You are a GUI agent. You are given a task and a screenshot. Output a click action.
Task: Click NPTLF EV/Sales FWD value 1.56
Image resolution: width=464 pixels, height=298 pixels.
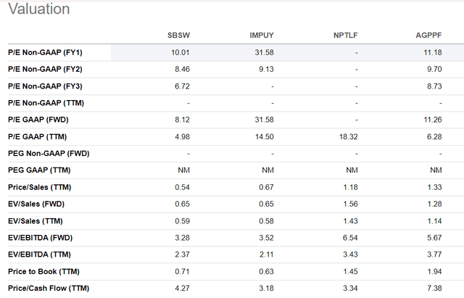click(350, 204)
